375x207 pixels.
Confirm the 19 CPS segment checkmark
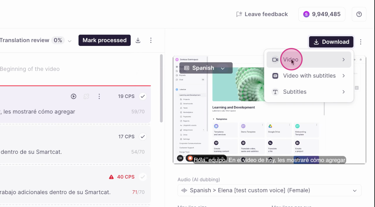click(x=143, y=96)
